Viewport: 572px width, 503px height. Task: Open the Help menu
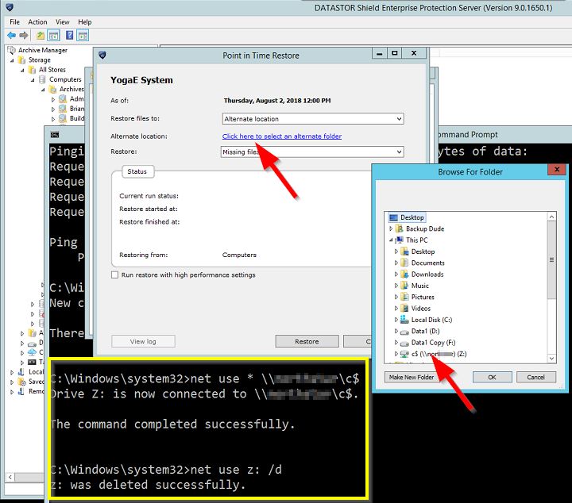(85, 22)
